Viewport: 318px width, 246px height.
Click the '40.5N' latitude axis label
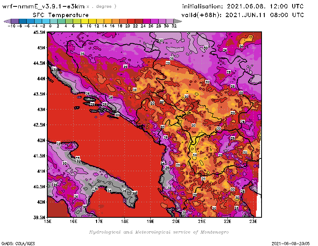39,187
